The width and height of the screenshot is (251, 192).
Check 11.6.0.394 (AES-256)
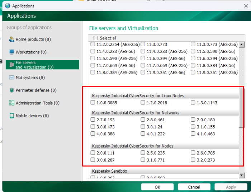point(193,58)
